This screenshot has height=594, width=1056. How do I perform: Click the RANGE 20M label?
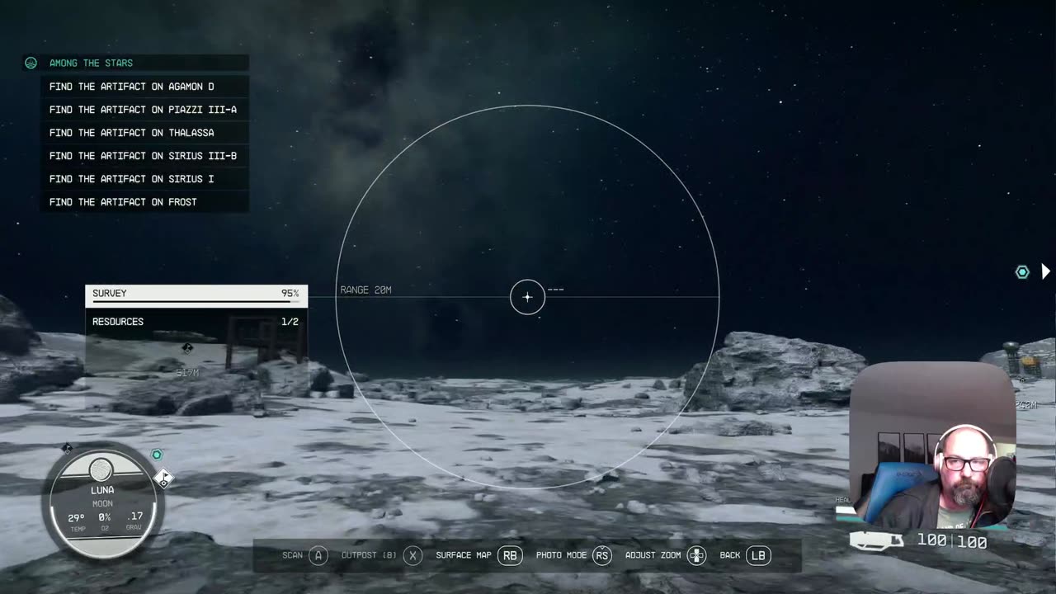[365, 290]
